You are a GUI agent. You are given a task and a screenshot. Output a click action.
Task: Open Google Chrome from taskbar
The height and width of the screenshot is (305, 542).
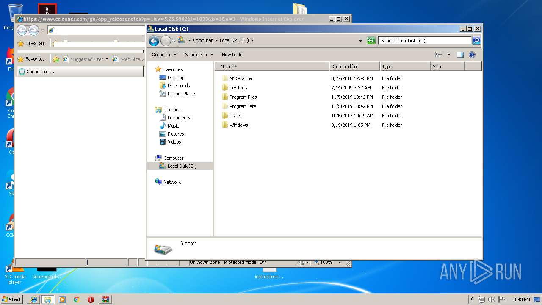click(77, 299)
